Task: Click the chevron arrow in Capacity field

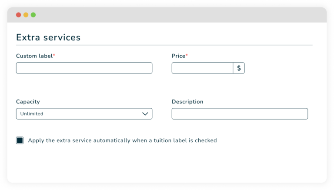Action: (x=145, y=114)
